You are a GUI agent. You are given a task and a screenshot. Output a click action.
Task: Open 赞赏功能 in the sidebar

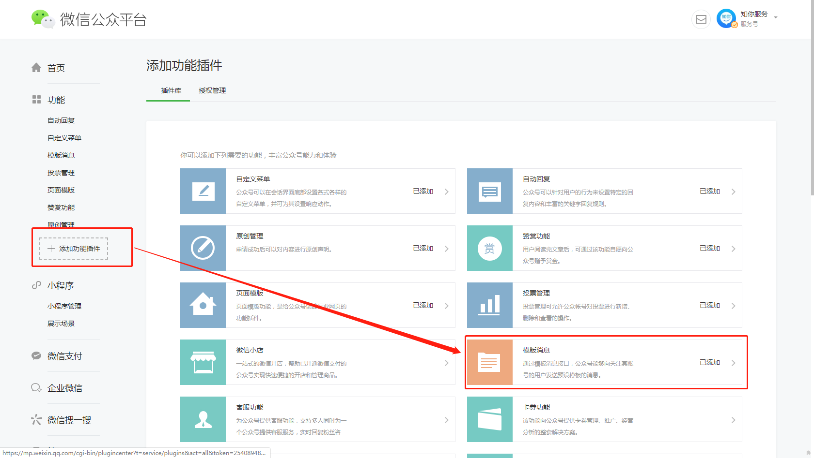(x=61, y=207)
